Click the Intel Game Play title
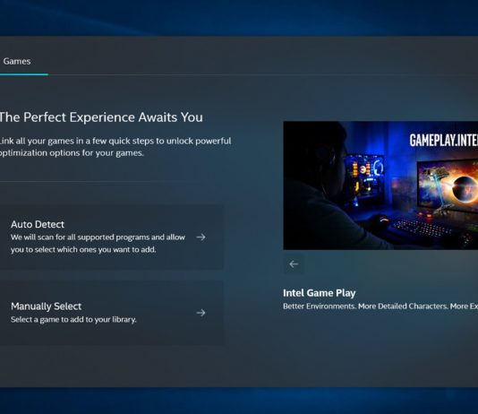 click(x=320, y=293)
